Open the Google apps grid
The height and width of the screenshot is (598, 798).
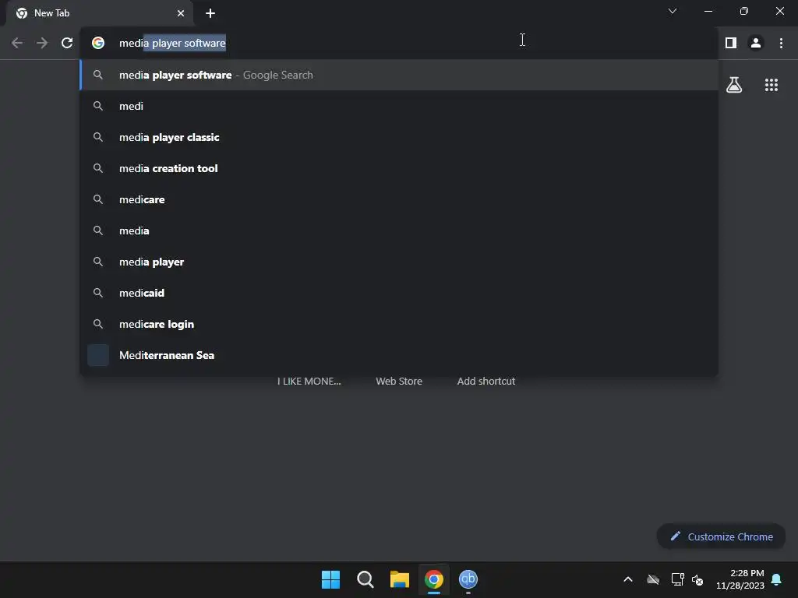point(772,85)
